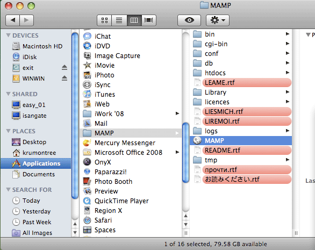Select the iDVD application
This screenshot has width=315, height=250.
pos(131,46)
